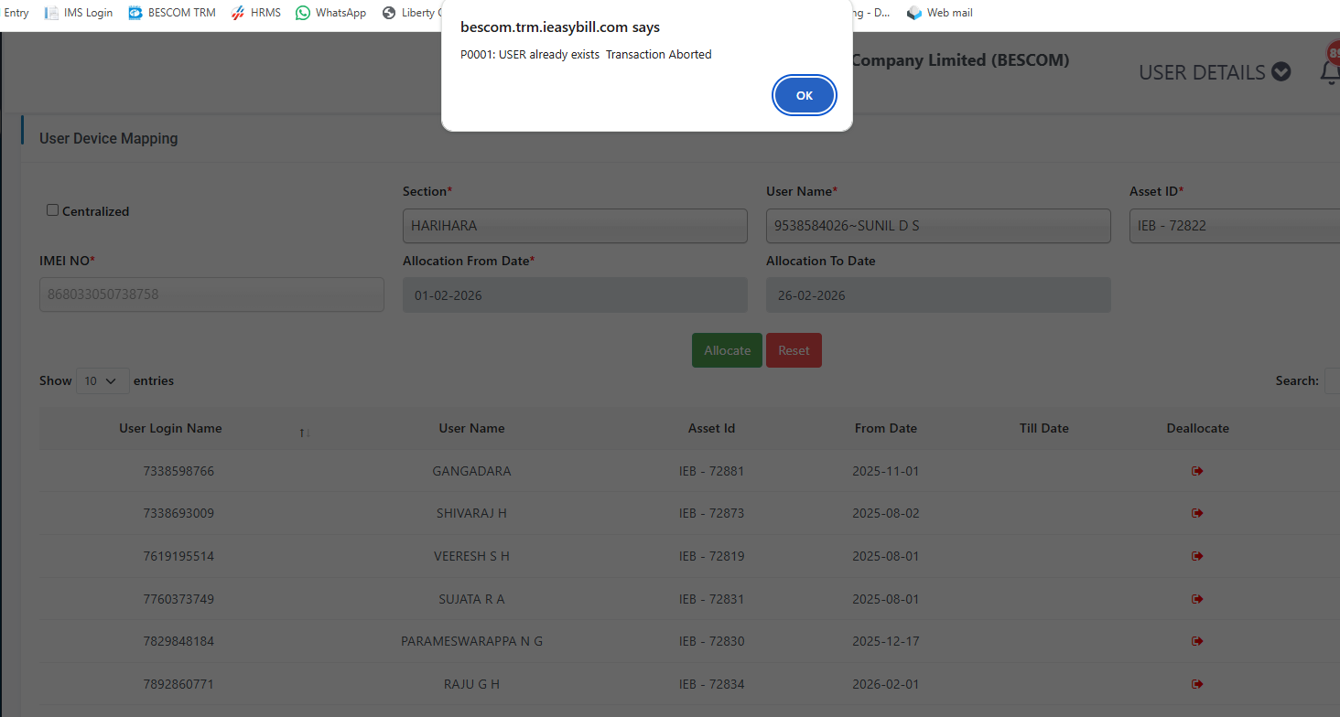
Task: Click the Allocation To Date field
Action: click(x=938, y=294)
